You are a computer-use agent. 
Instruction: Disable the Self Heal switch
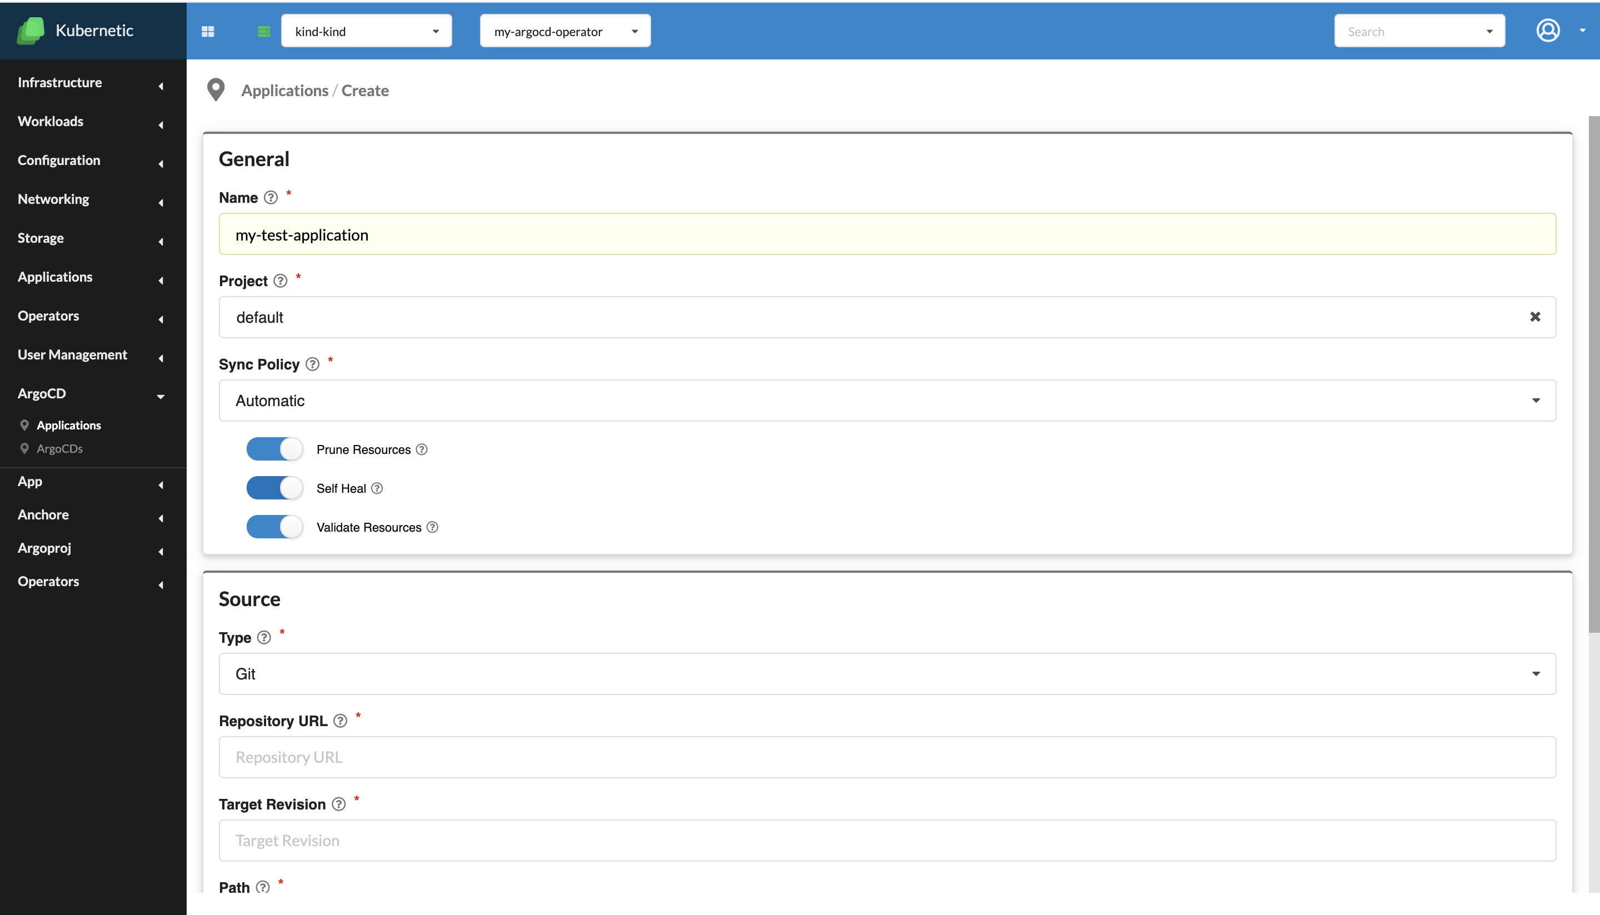[x=274, y=488]
